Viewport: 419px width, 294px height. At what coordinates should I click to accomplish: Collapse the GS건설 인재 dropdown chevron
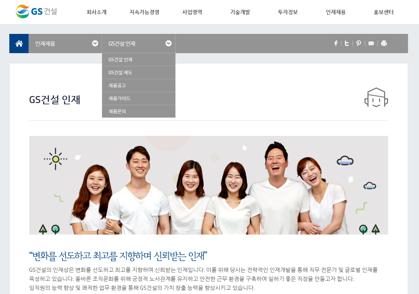point(168,43)
